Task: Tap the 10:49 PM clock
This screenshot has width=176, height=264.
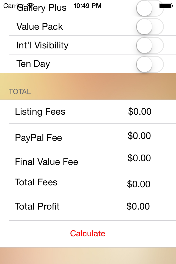Action: point(87,6)
